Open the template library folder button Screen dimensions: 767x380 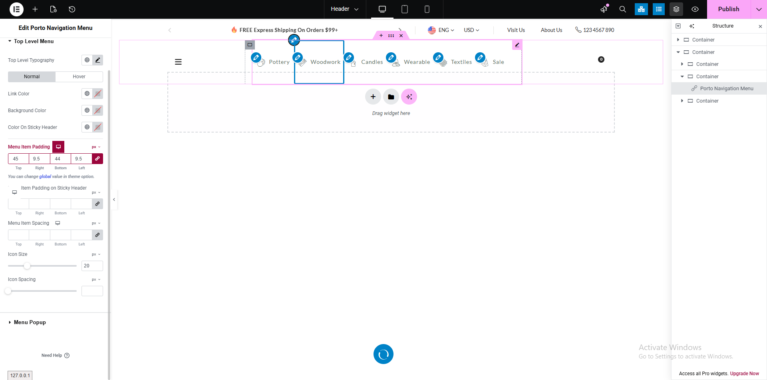[x=391, y=97]
